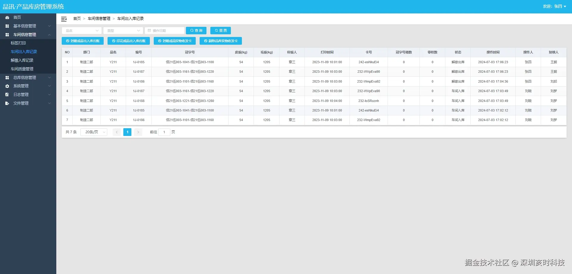
Task: Click the 首页 dashboard icon in sidebar
Action: (7, 18)
